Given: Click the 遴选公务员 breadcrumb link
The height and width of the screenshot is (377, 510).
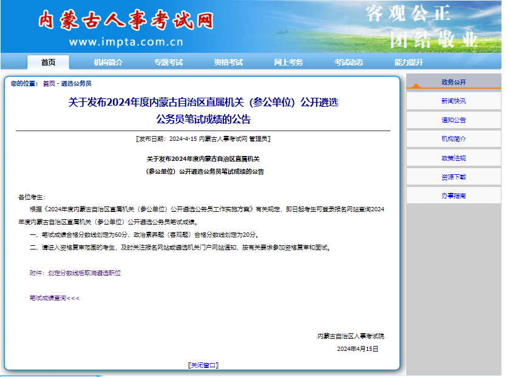Looking at the screenshot, I should (76, 84).
